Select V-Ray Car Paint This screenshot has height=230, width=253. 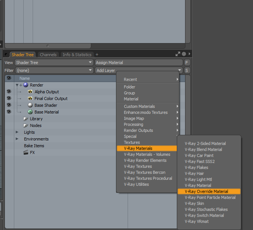tap(209, 155)
